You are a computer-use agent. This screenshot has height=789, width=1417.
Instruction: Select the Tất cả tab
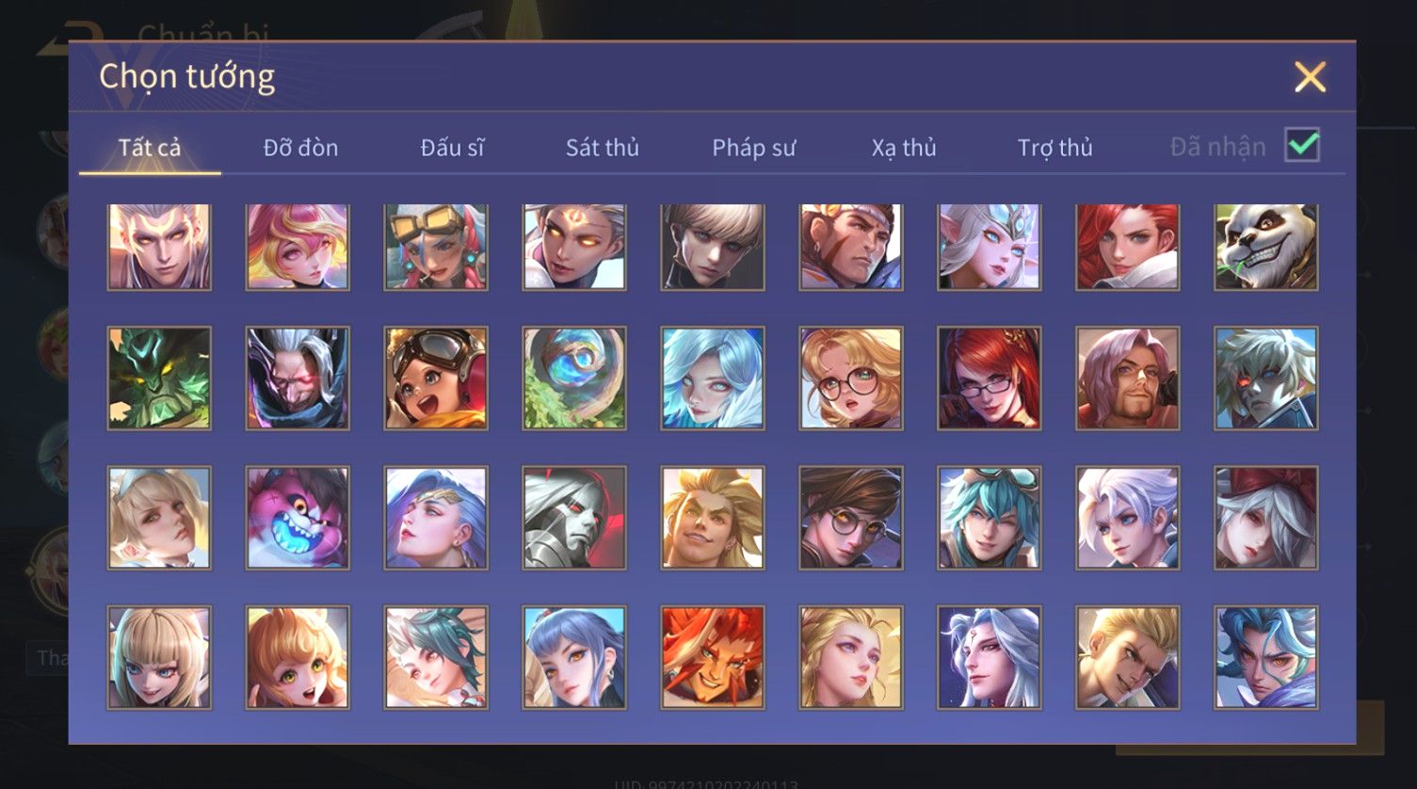[150, 148]
